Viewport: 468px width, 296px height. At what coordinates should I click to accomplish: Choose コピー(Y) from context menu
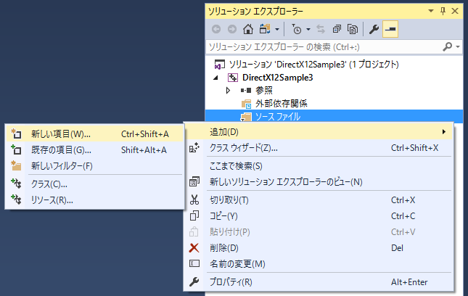click(319, 215)
